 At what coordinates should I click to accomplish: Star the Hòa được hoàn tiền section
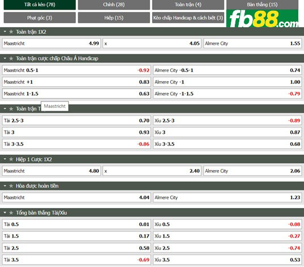11,186
